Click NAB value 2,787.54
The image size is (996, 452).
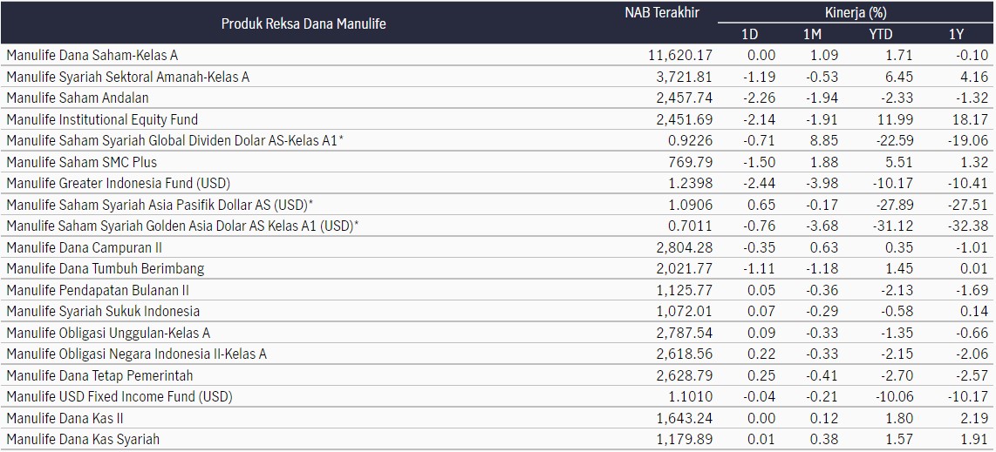click(x=684, y=333)
